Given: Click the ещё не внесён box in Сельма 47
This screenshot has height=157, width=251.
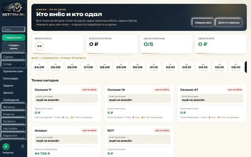Looking at the screenshot, I should pos(212,98).
